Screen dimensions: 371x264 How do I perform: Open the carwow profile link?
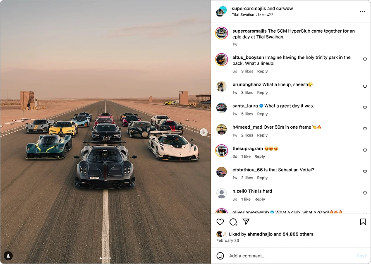coord(285,9)
